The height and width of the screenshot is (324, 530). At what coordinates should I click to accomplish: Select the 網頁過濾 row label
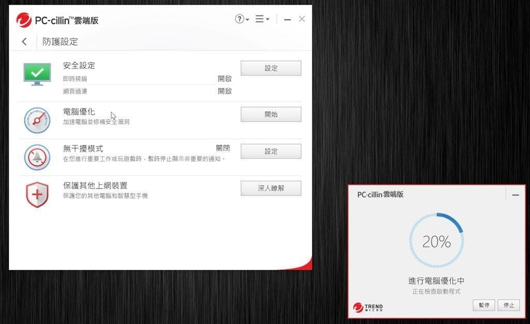point(75,91)
